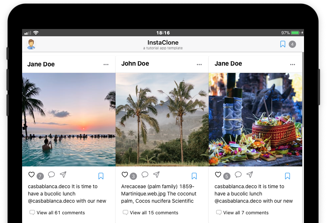This screenshot has width=329, height=223.
Task: Bookmark John Doe's palm tree post
Action: [194, 176]
